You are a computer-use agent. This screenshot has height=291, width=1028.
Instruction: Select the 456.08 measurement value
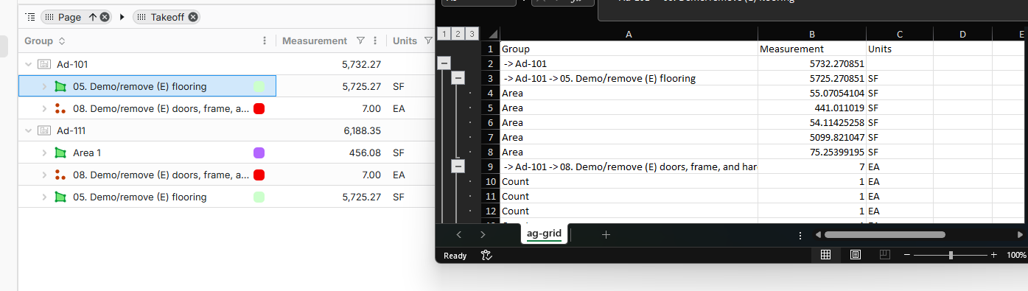[365, 152]
